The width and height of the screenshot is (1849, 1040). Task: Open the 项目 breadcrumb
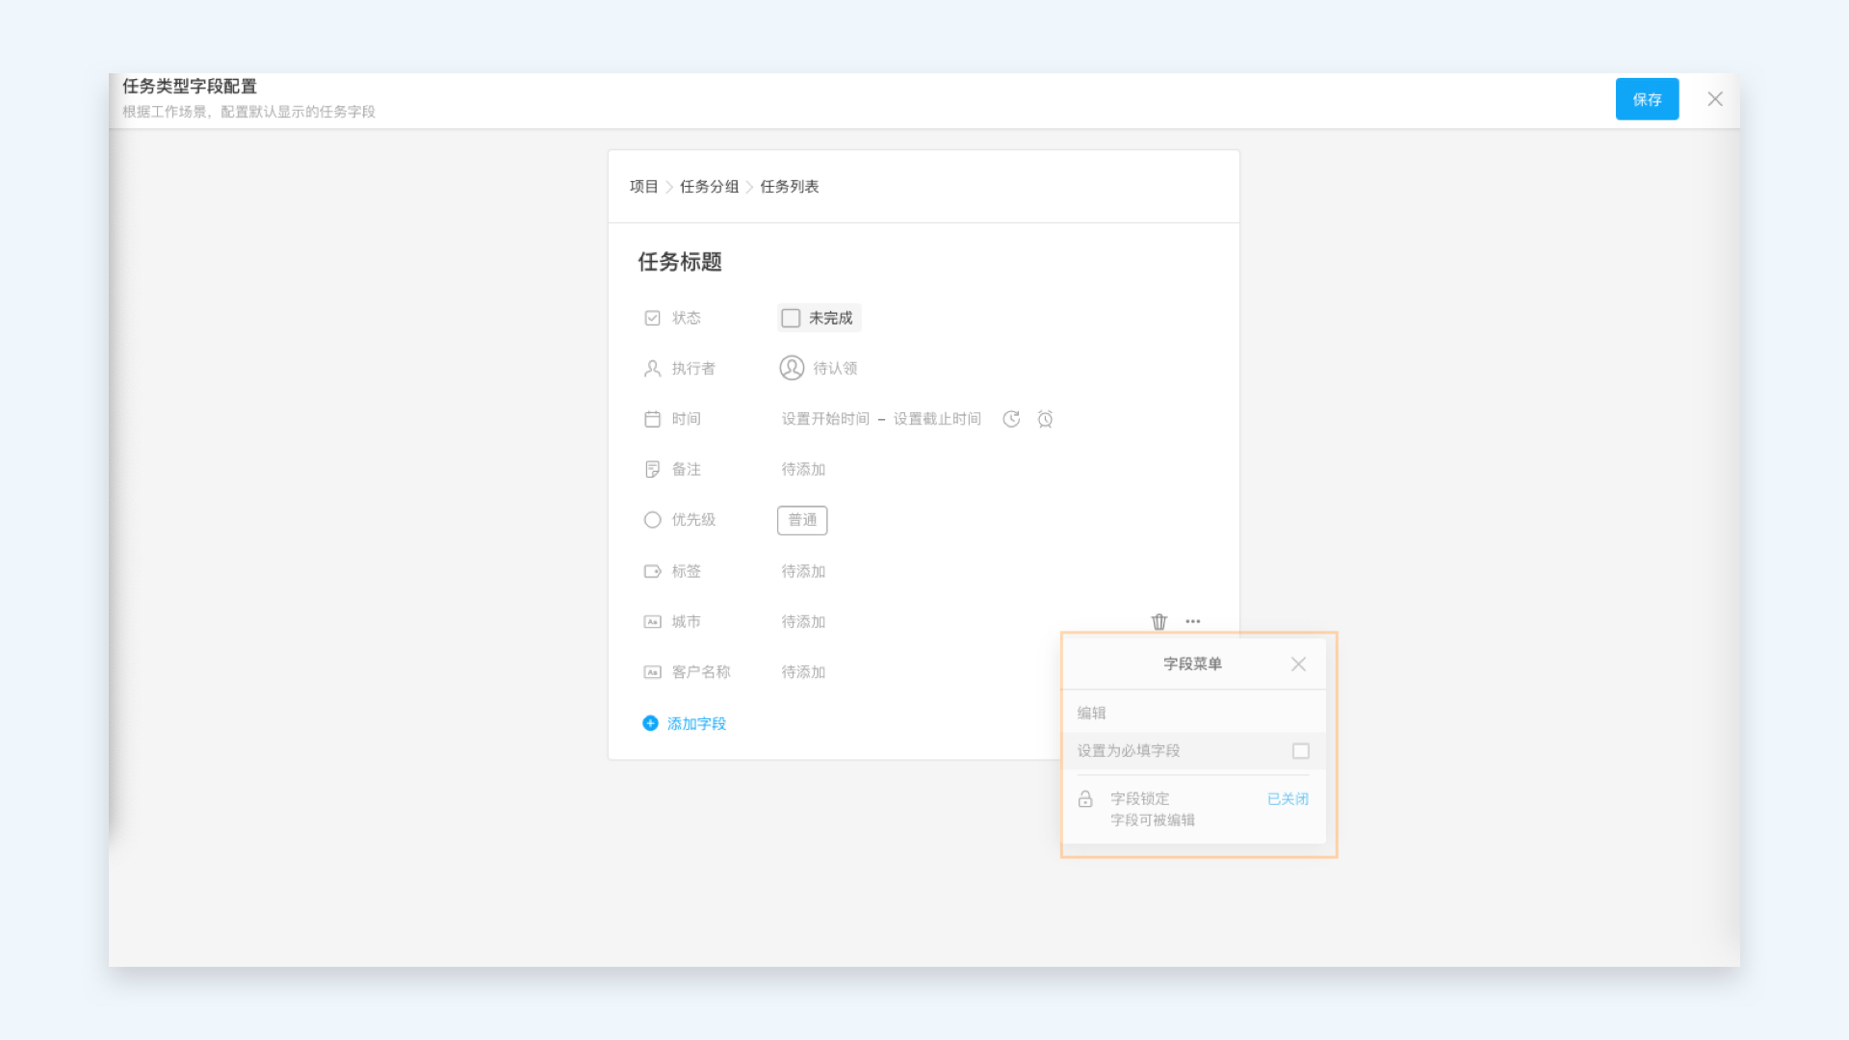[643, 187]
